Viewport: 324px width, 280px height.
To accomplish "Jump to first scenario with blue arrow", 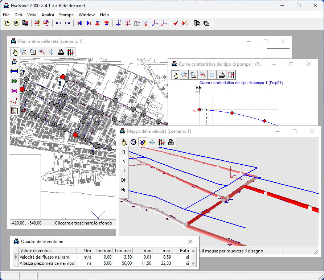I will 79,24.
